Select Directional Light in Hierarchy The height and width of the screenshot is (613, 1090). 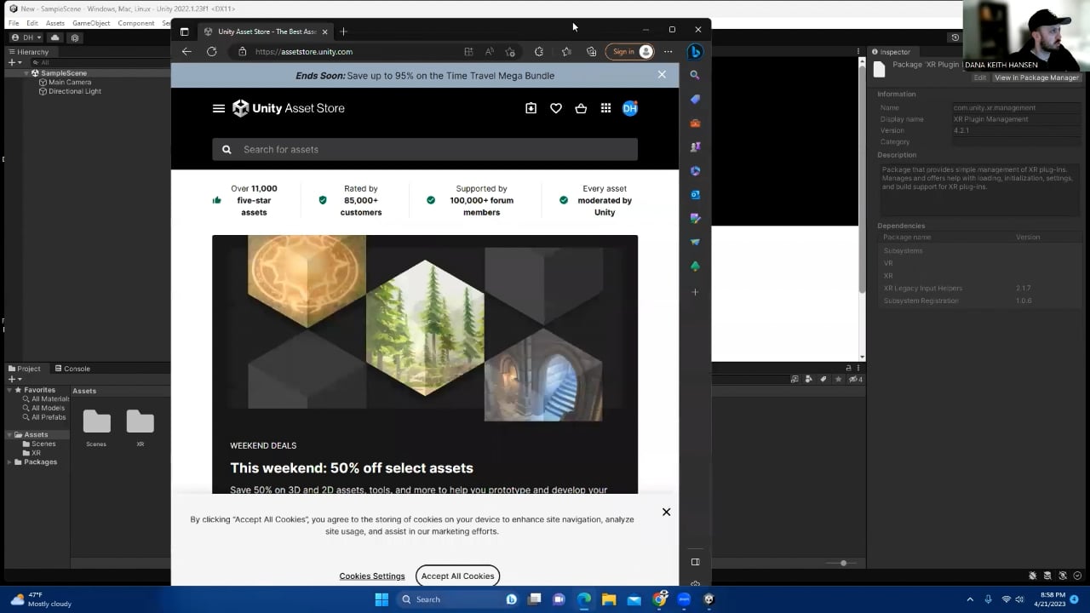coord(74,91)
